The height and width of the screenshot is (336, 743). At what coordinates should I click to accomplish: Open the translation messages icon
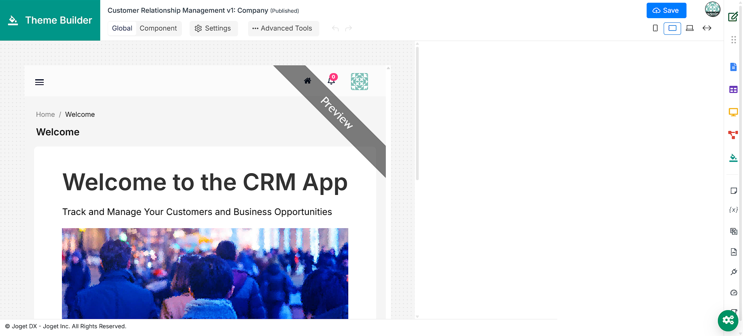tap(734, 231)
